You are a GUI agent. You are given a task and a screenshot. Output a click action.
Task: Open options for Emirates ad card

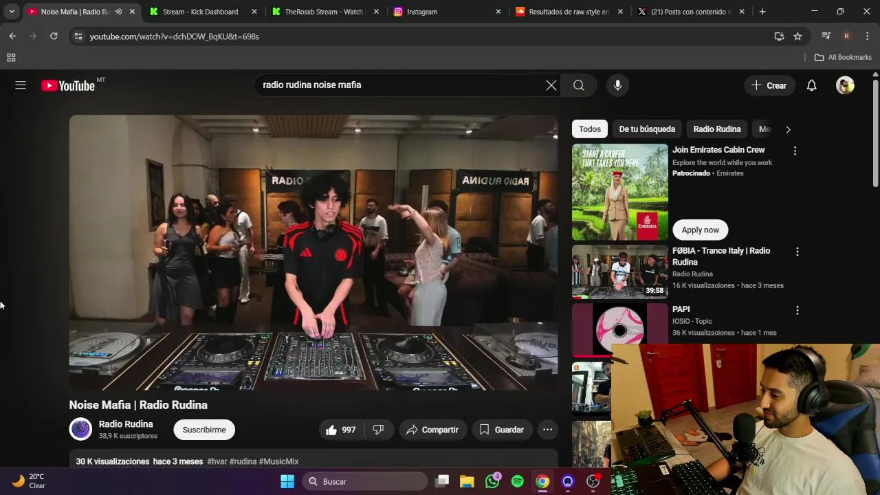click(795, 151)
